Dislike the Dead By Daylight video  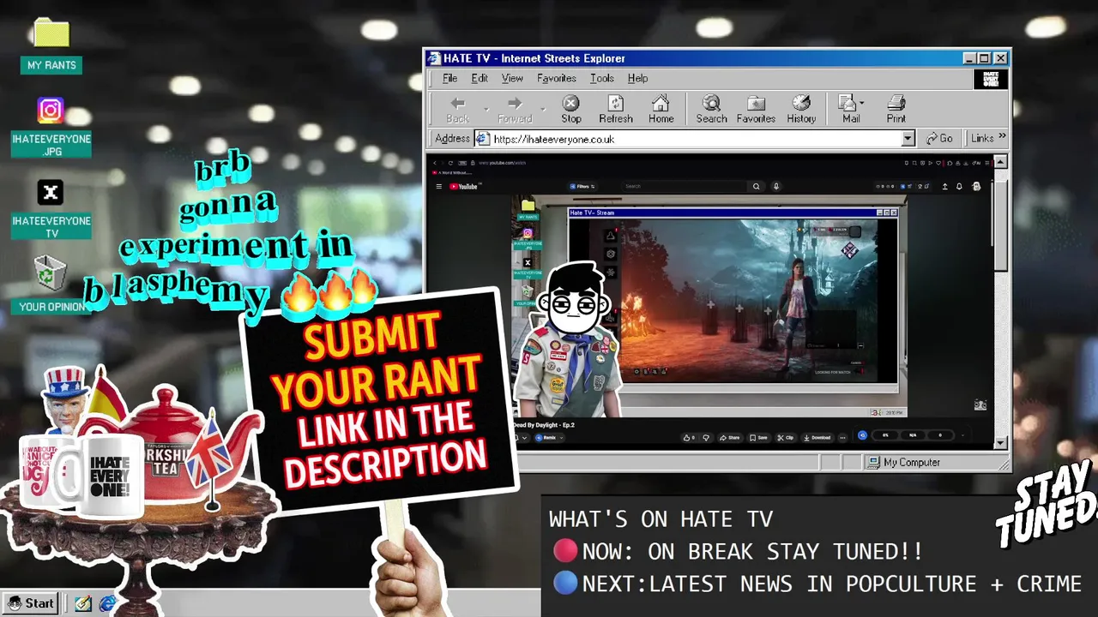pos(706,437)
